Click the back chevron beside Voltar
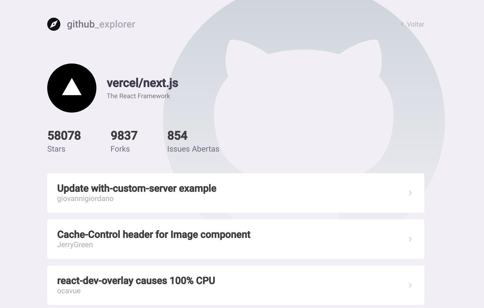This screenshot has height=308, width=484. (401, 24)
